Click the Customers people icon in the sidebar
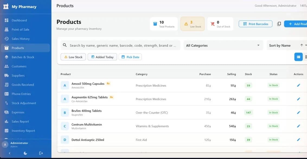Viewport: 307px width, 159px height. 7,66
